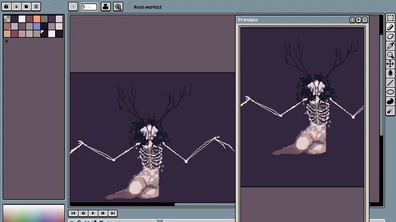The width and height of the screenshot is (396, 222).
Task: Select the Zoom magnifier tool
Action: point(390,55)
